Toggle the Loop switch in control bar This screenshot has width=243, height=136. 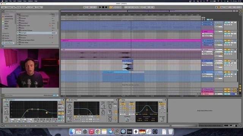click(139, 7)
